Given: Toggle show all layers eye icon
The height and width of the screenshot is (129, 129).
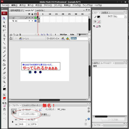Looking at the screenshot, I should click(29, 14).
